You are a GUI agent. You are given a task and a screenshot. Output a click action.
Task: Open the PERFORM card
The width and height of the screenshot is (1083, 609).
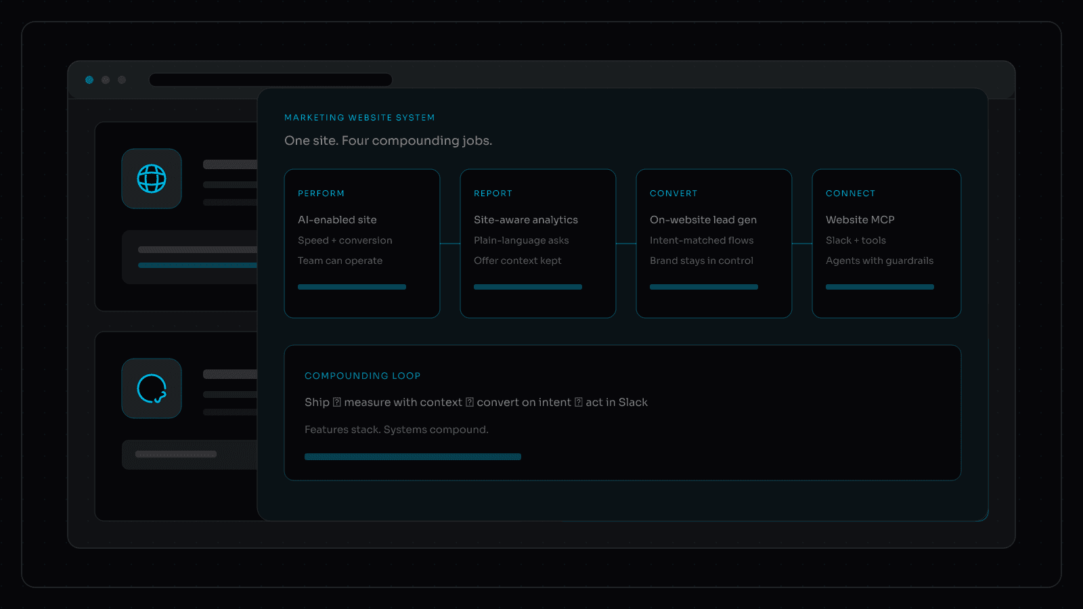click(362, 244)
